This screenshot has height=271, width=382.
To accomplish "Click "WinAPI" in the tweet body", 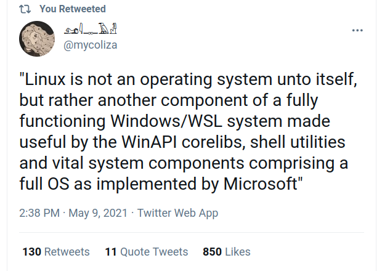I will (149, 142).
